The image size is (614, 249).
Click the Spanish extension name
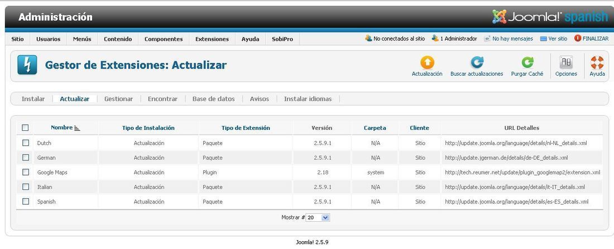pos(46,202)
